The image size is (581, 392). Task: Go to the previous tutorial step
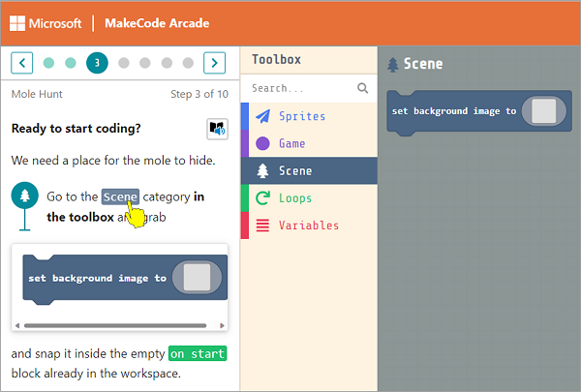pos(22,63)
